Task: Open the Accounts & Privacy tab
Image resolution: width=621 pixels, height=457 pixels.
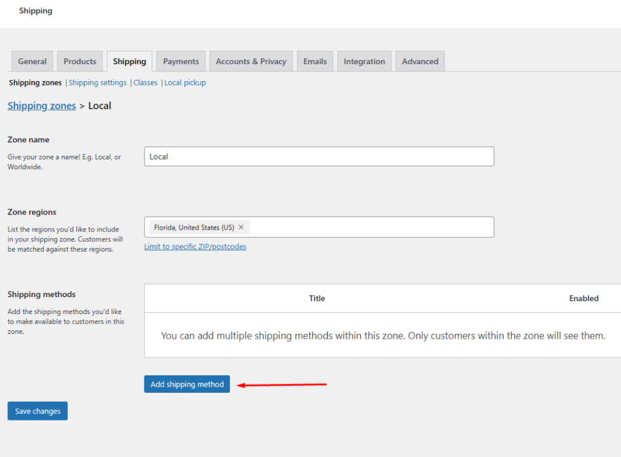Action: point(250,61)
